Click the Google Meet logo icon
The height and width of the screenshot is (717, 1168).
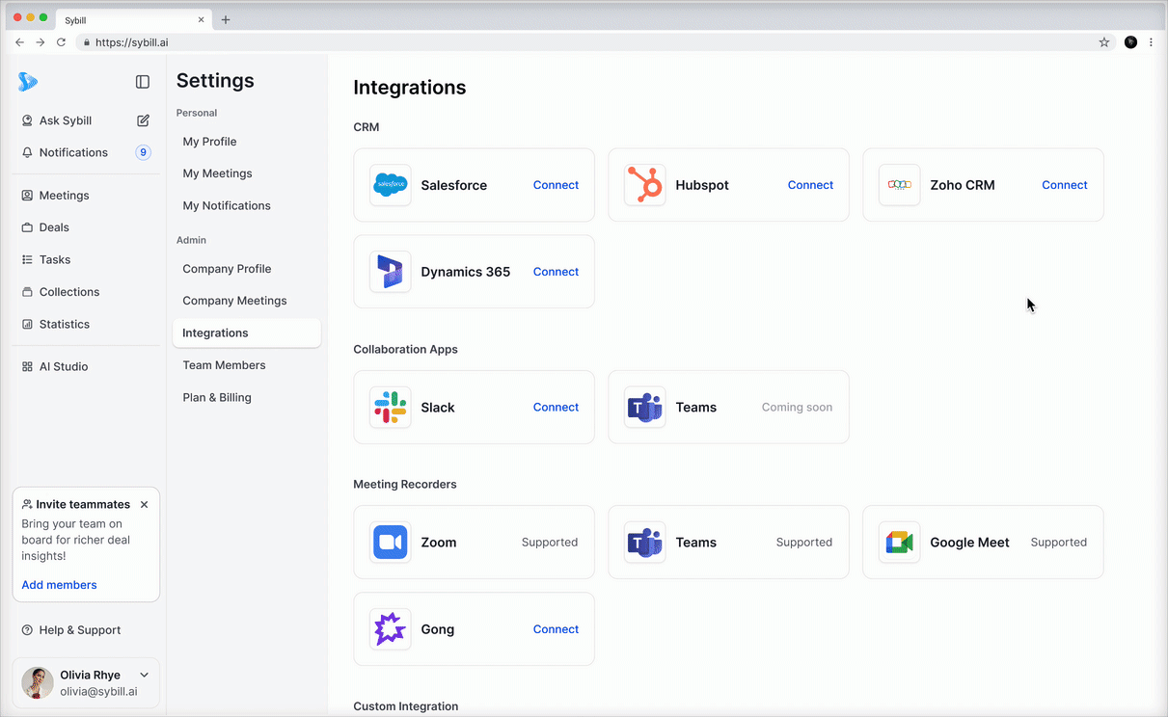click(899, 543)
